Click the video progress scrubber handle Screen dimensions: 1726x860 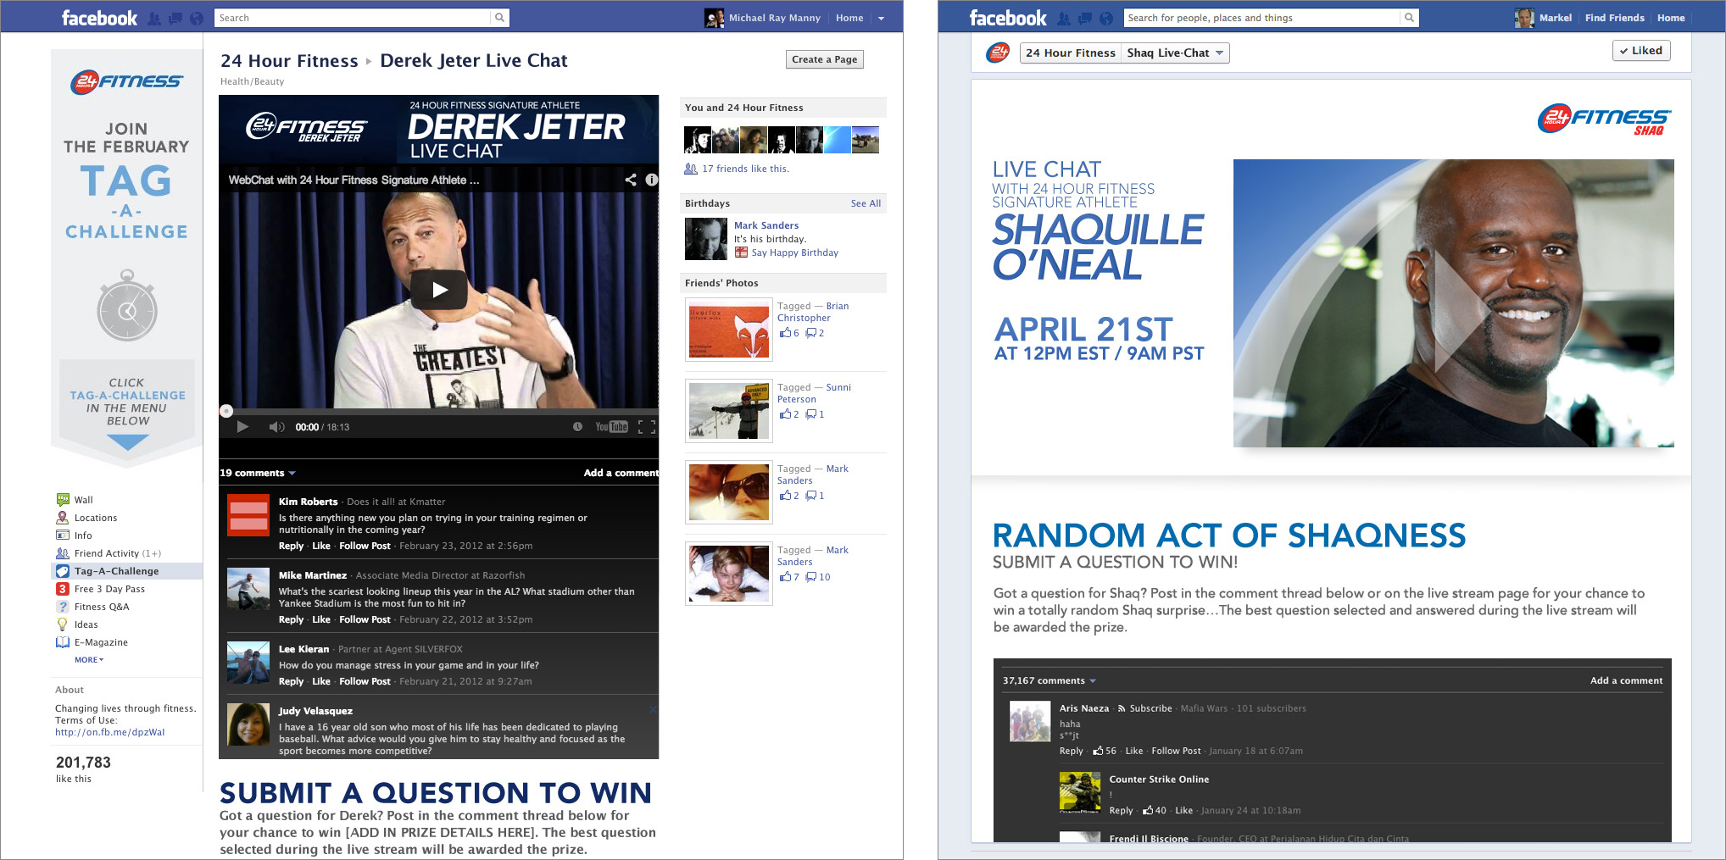click(x=226, y=411)
